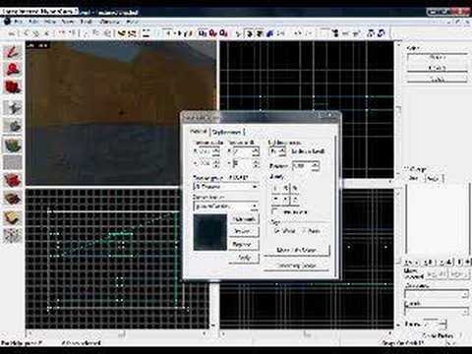Select the Toggle Texture Application tool
Viewport: 472px width, 354px height.
13,145
